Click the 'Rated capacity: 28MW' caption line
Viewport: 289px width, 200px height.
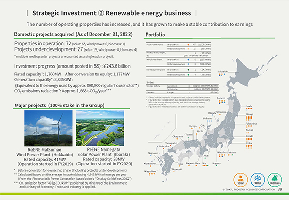point(104,159)
